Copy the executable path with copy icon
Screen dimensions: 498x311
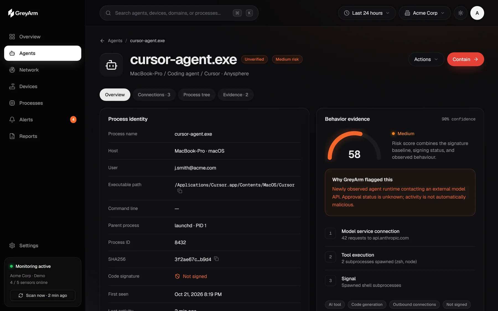tap(180, 191)
